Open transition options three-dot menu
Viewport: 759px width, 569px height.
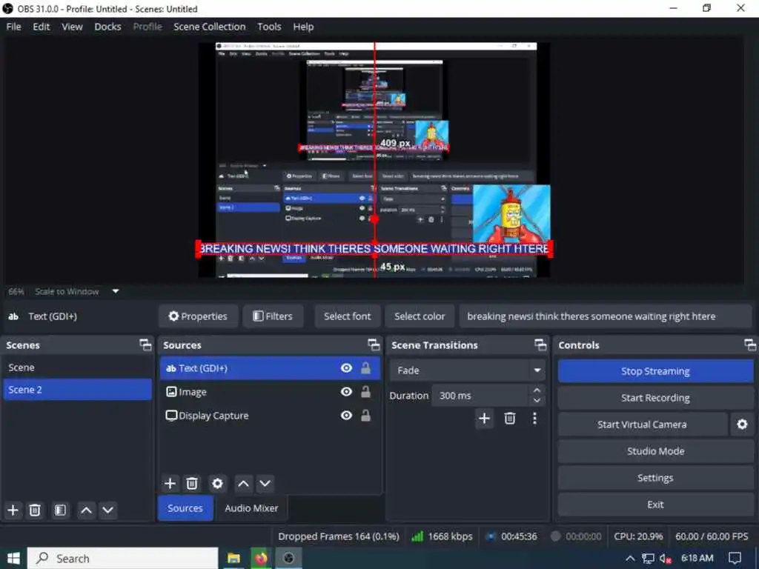534,418
